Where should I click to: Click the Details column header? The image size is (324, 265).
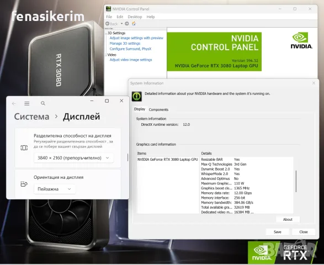(206, 153)
